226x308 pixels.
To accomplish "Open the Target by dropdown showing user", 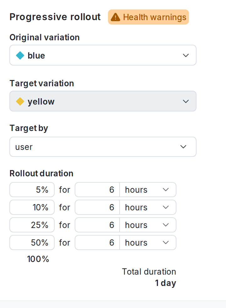I will coord(103,147).
